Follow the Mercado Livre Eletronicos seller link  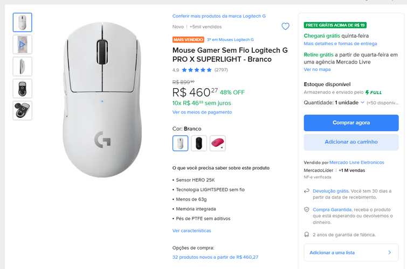(357, 162)
